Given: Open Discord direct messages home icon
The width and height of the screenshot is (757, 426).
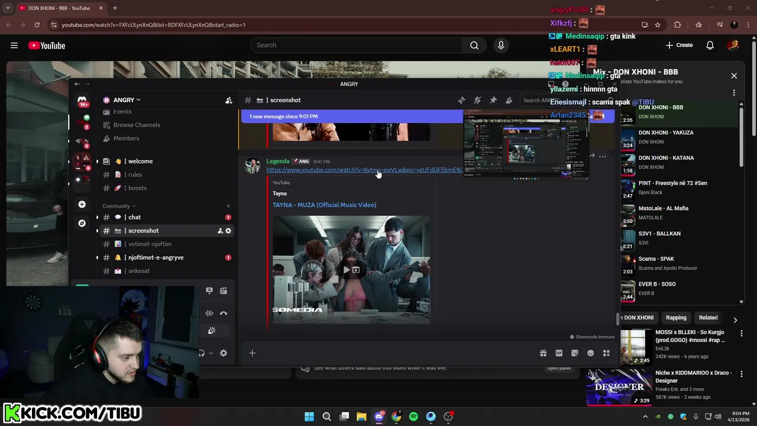Looking at the screenshot, I should click(x=82, y=102).
